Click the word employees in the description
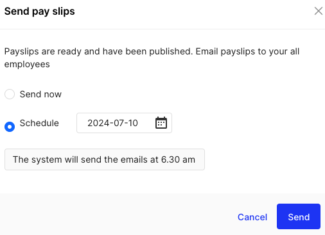The height and width of the screenshot is (235, 325). click(27, 64)
